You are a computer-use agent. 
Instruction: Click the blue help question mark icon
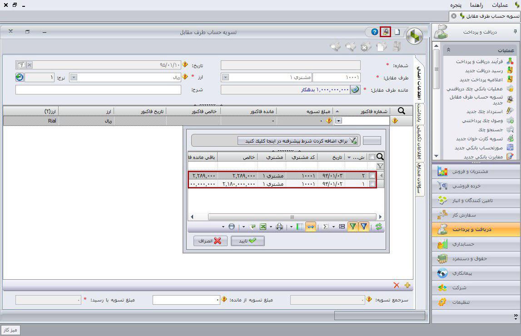coord(374,32)
